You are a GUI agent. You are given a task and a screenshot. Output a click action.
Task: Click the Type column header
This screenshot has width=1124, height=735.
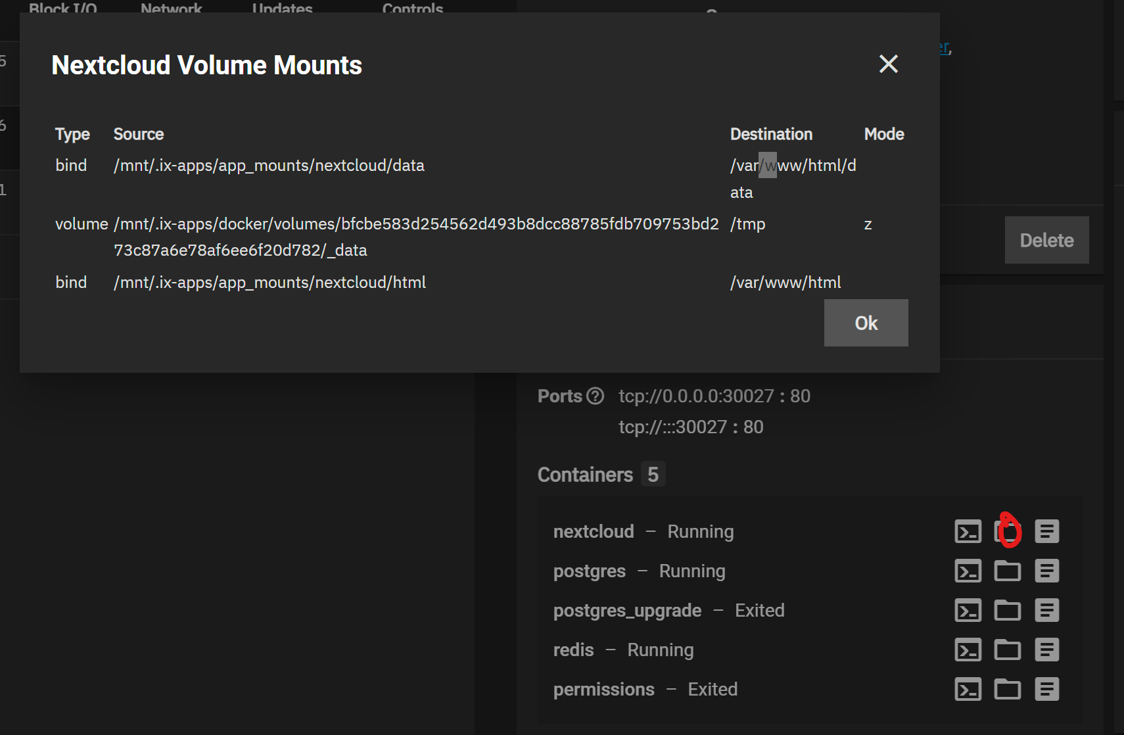72,134
